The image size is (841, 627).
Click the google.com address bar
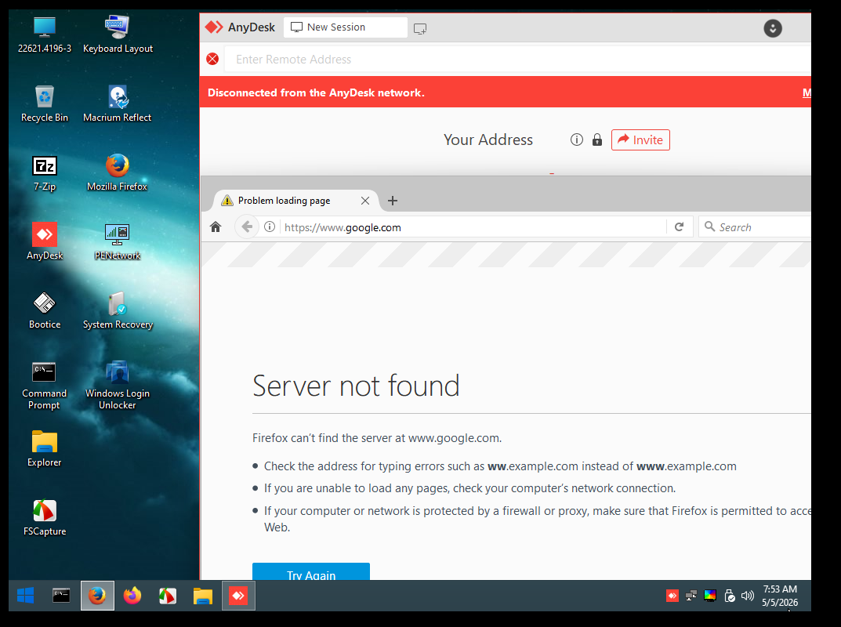474,227
